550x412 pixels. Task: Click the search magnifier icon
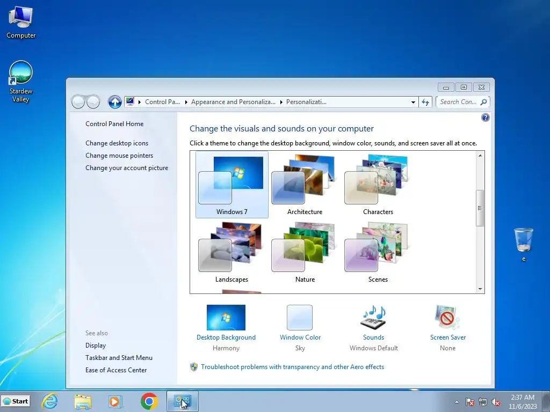coord(483,102)
